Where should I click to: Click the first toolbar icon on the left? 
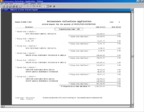tap(3, 6)
